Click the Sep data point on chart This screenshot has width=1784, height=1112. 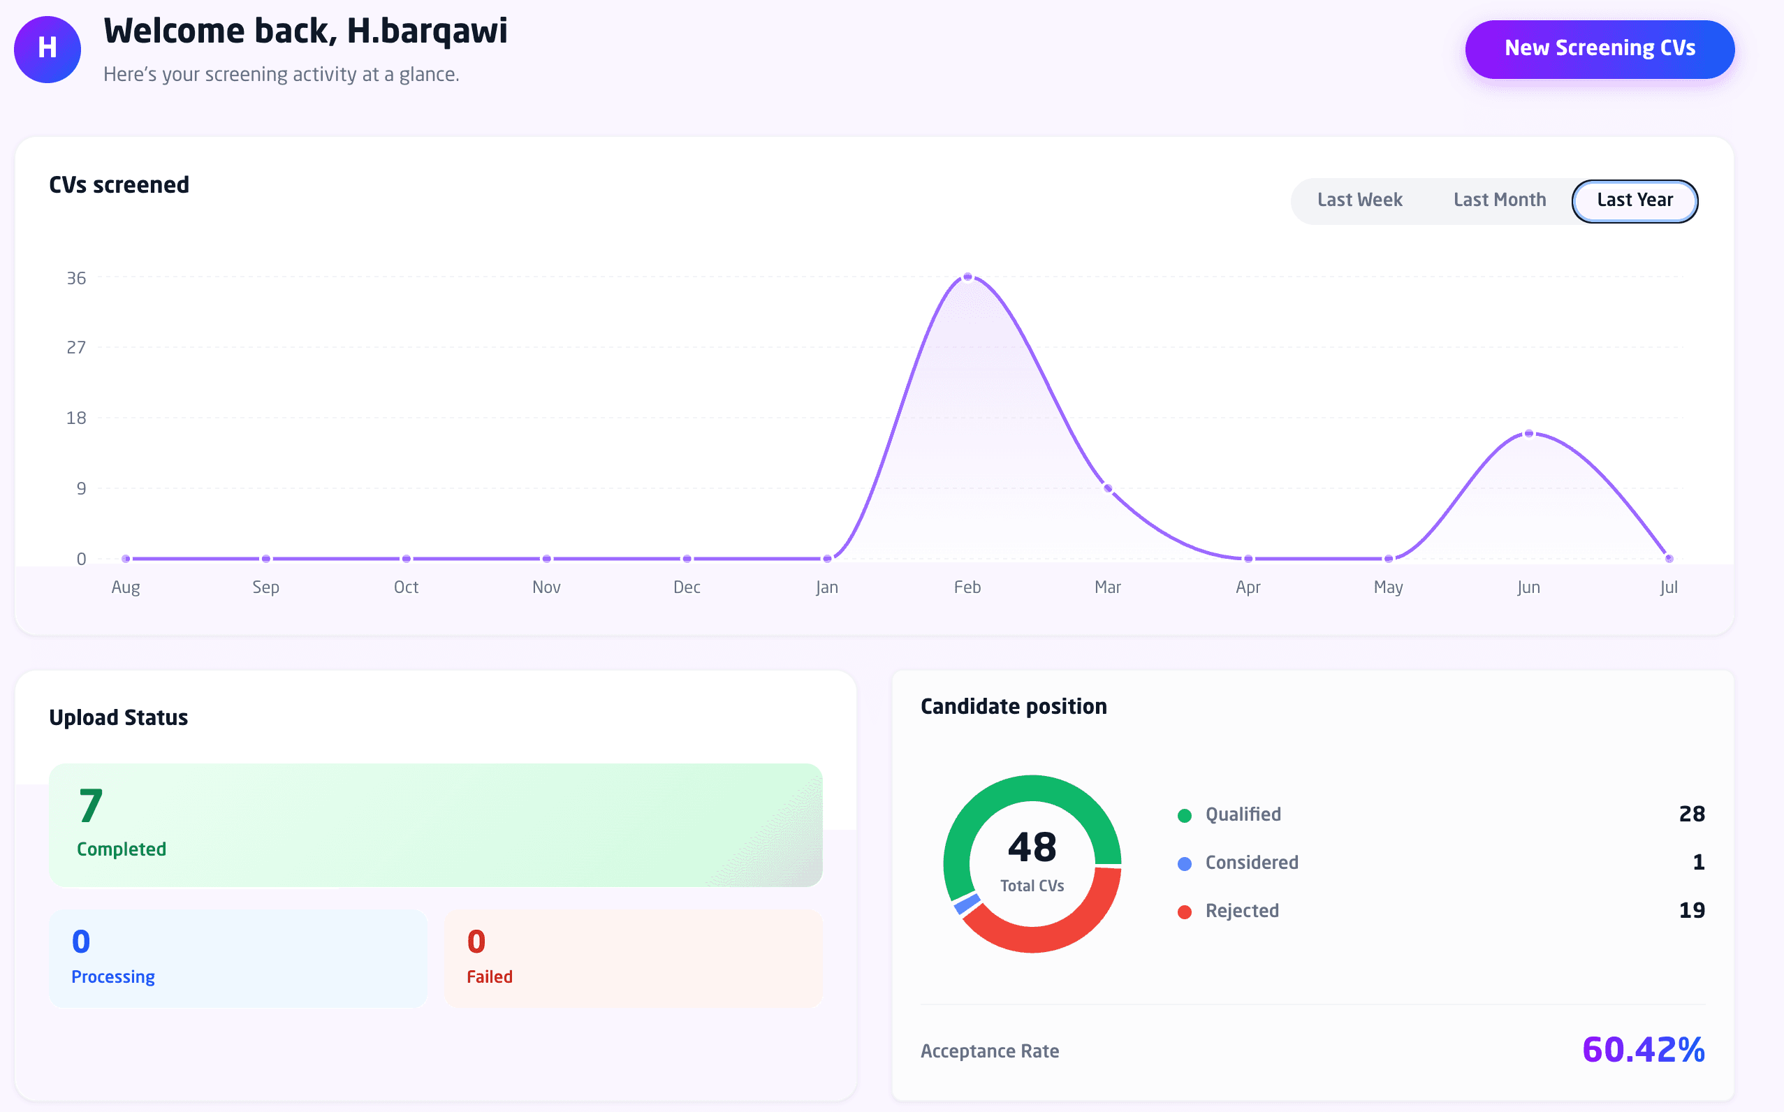click(x=266, y=559)
